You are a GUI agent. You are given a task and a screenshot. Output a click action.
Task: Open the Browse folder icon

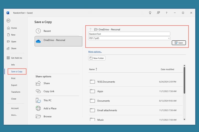tap(38, 116)
